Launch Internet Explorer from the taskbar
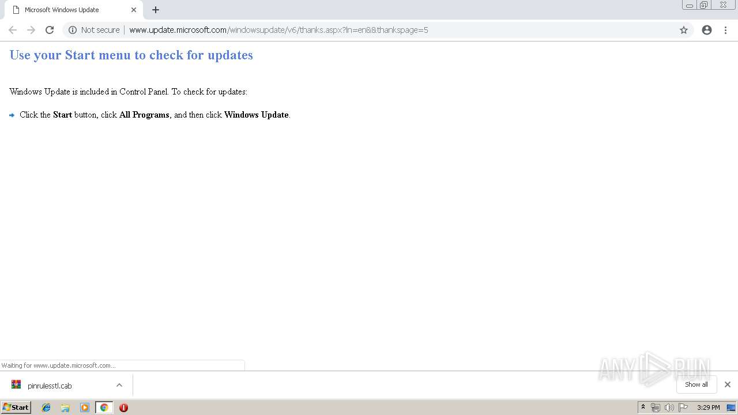 point(46,408)
